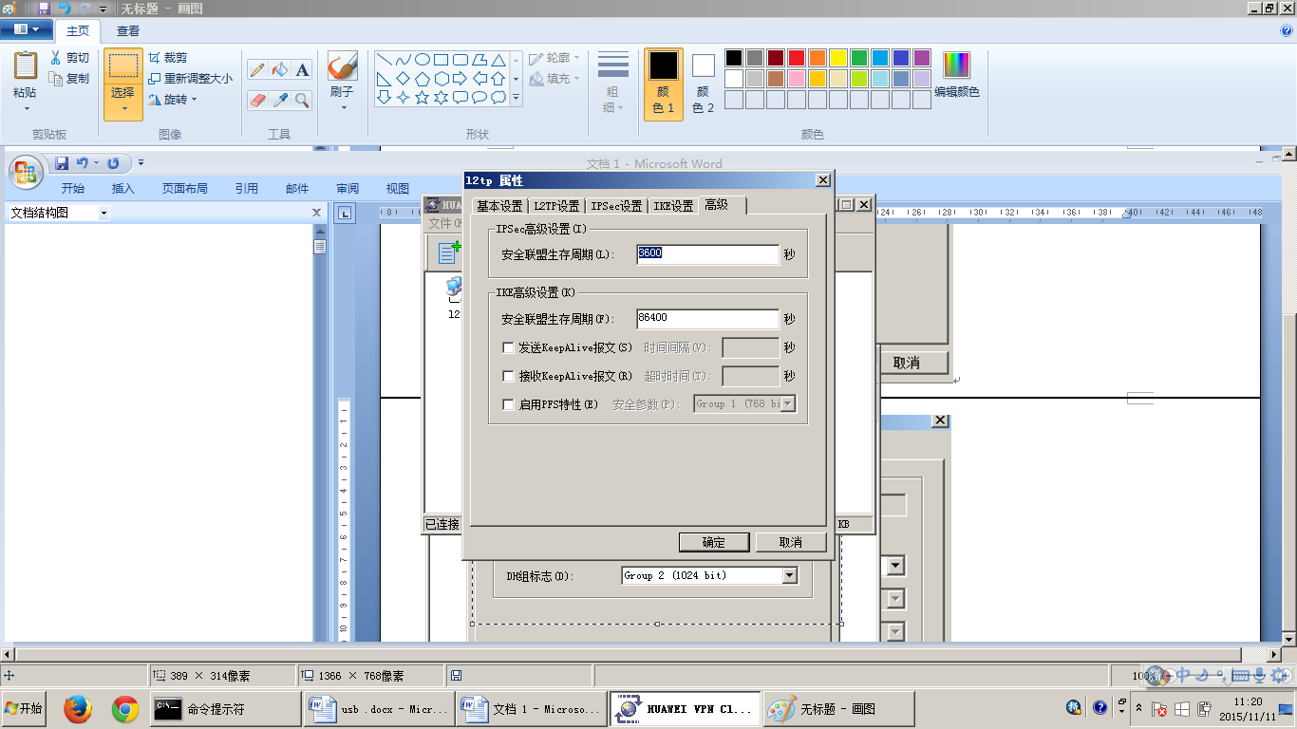
Task: Select the Magnifier tool
Action: pos(302,100)
